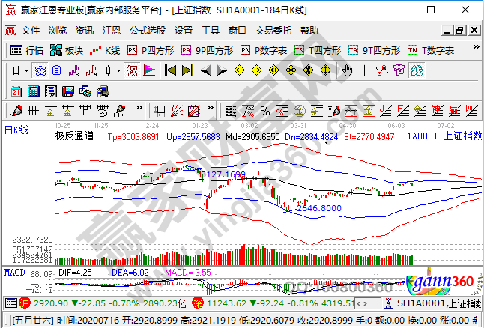The width and height of the screenshot is (484, 328).
Task: Click the 极反通道 indicator label
Action: click(x=74, y=136)
